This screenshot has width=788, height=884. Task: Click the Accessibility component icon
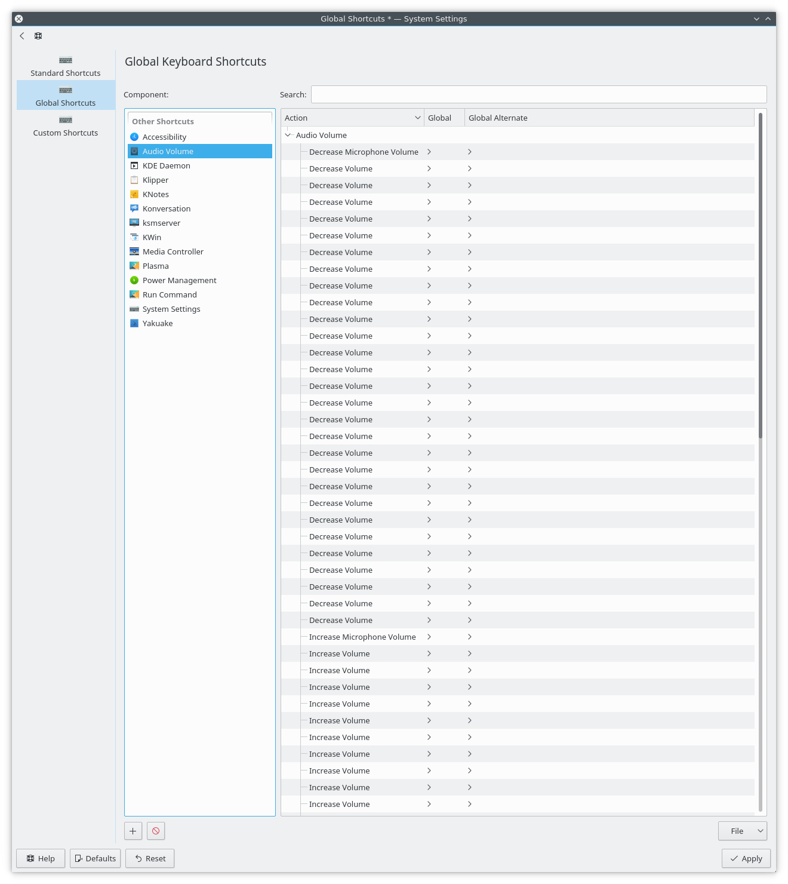(134, 137)
